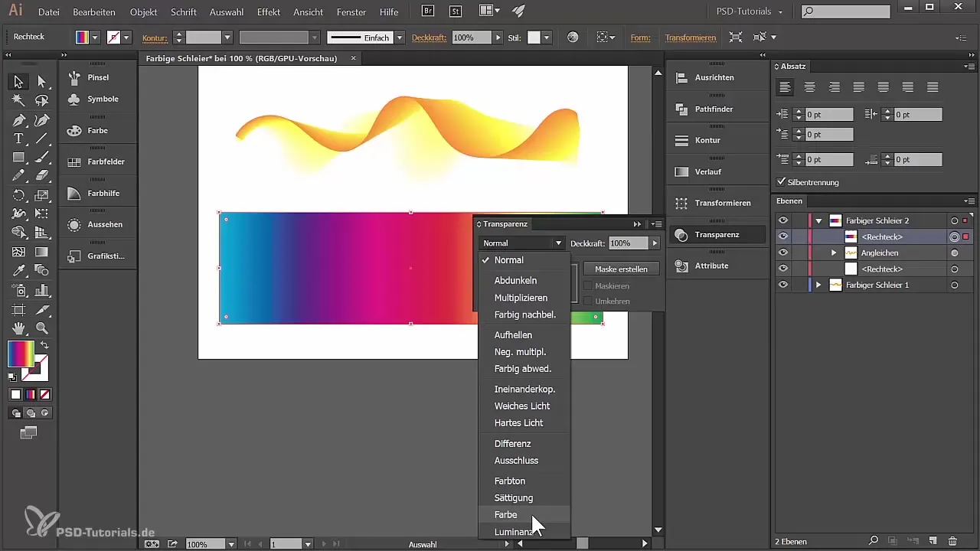Click the Form link in control bar
Viewport: 980px width, 551px height.
click(640, 37)
